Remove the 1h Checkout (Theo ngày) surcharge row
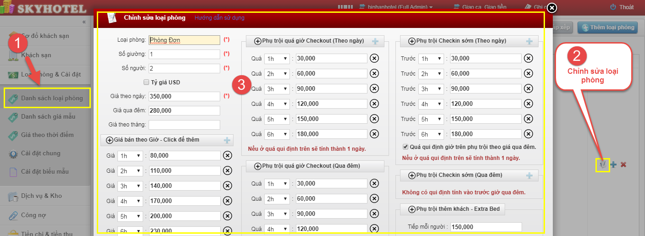The height and width of the screenshot is (236, 645). 374,58
